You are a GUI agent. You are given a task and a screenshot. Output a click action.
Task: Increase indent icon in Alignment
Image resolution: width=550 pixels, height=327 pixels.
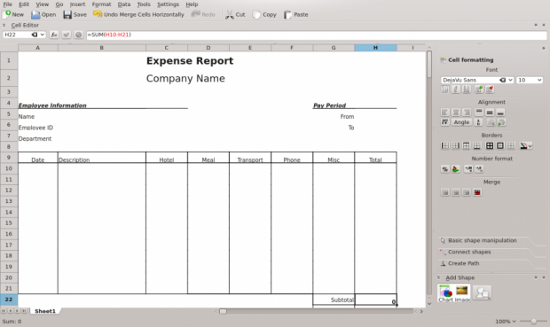(501, 122)
